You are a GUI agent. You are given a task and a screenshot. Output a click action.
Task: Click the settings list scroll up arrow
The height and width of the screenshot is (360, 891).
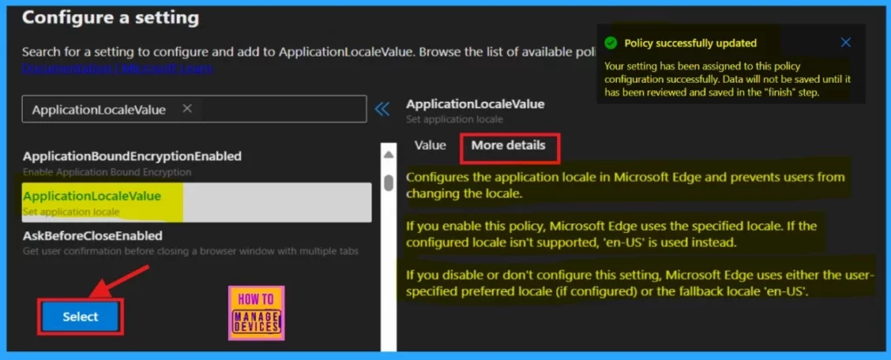pyautogui.click(x=389, y=155)
